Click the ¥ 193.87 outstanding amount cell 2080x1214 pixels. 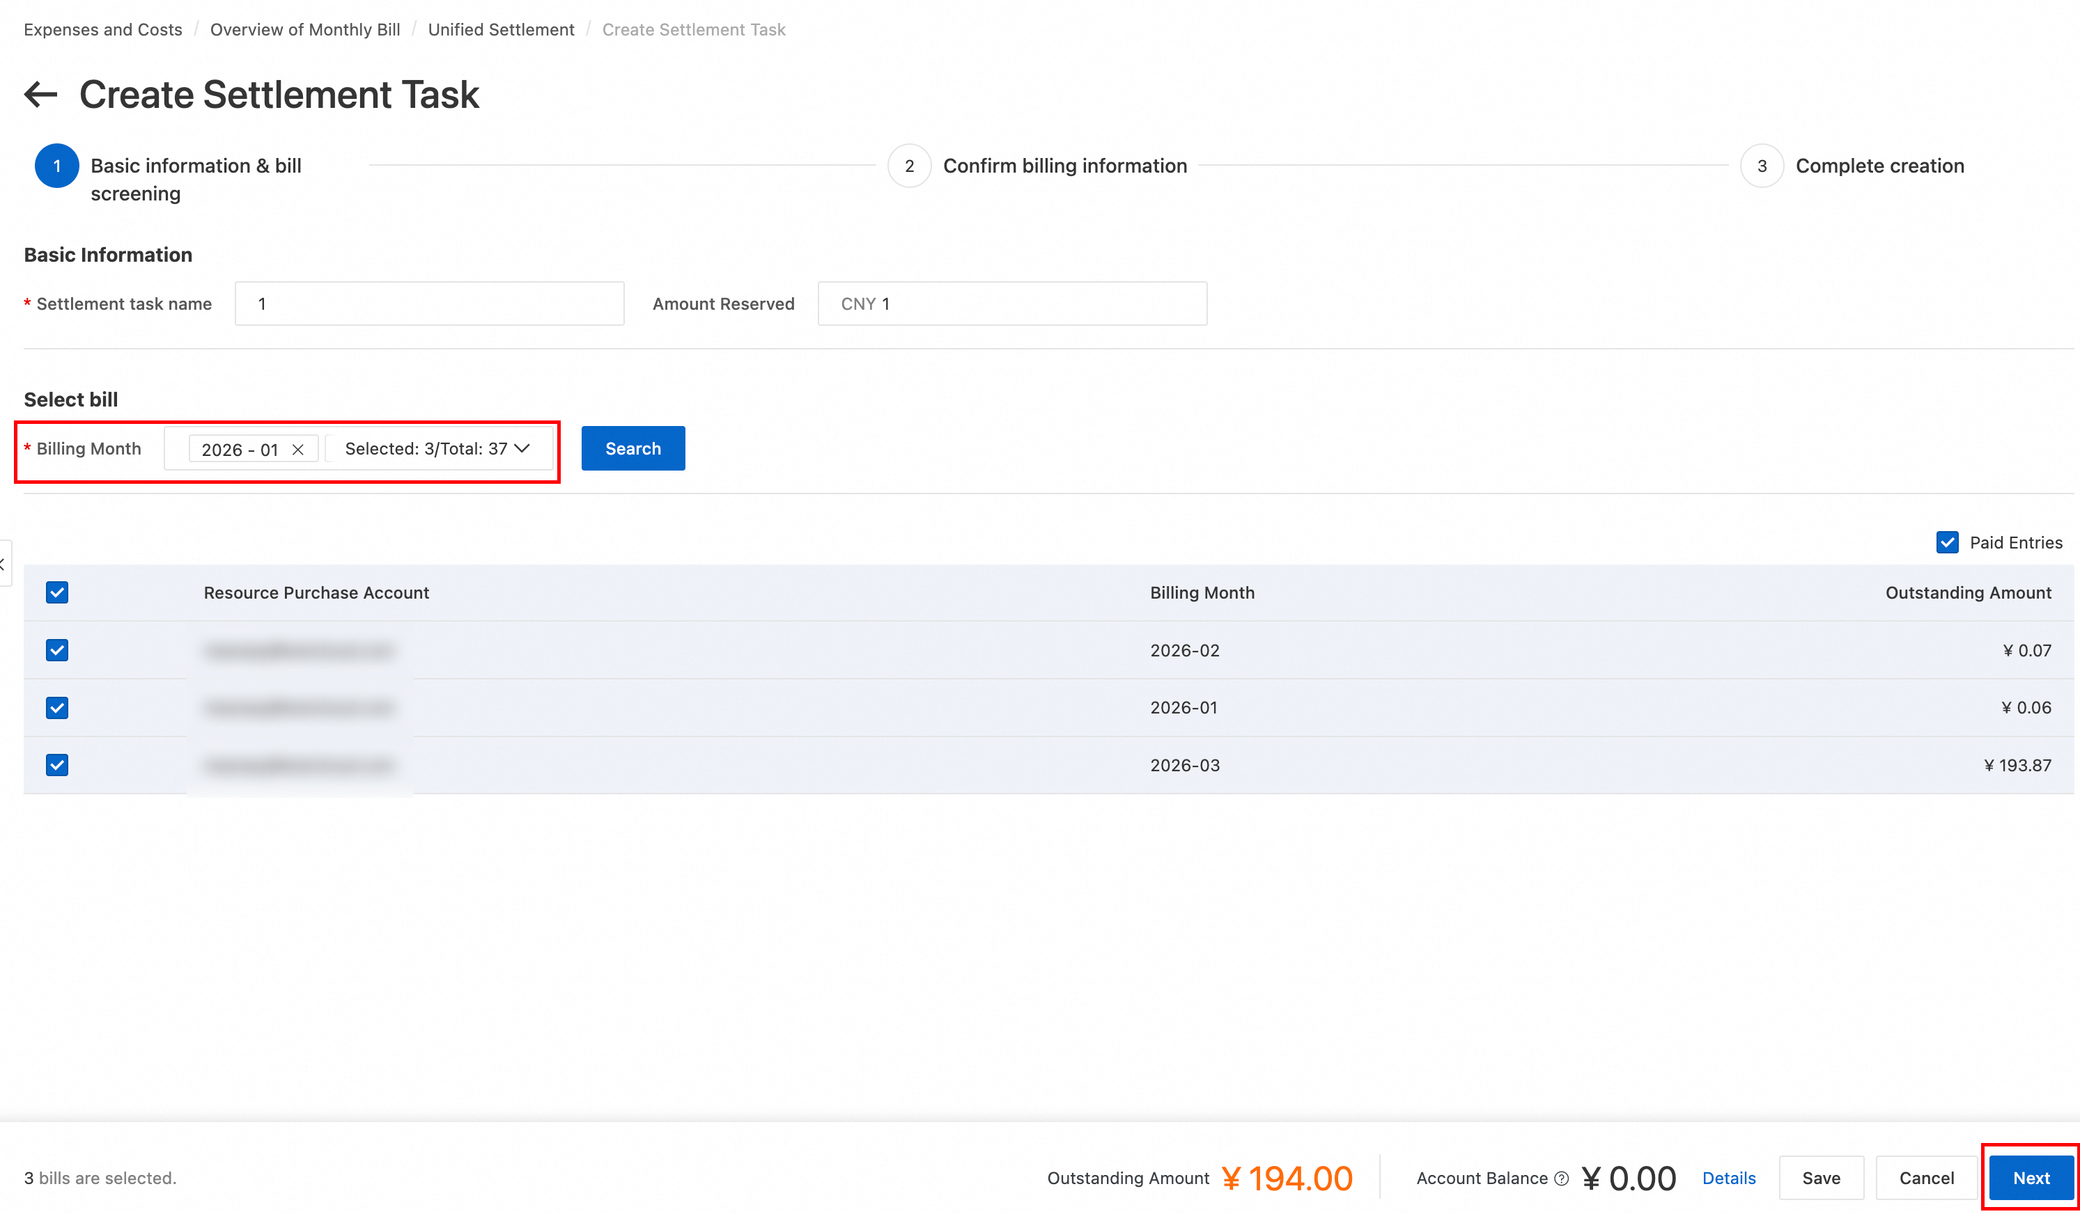pos(2017,764)
